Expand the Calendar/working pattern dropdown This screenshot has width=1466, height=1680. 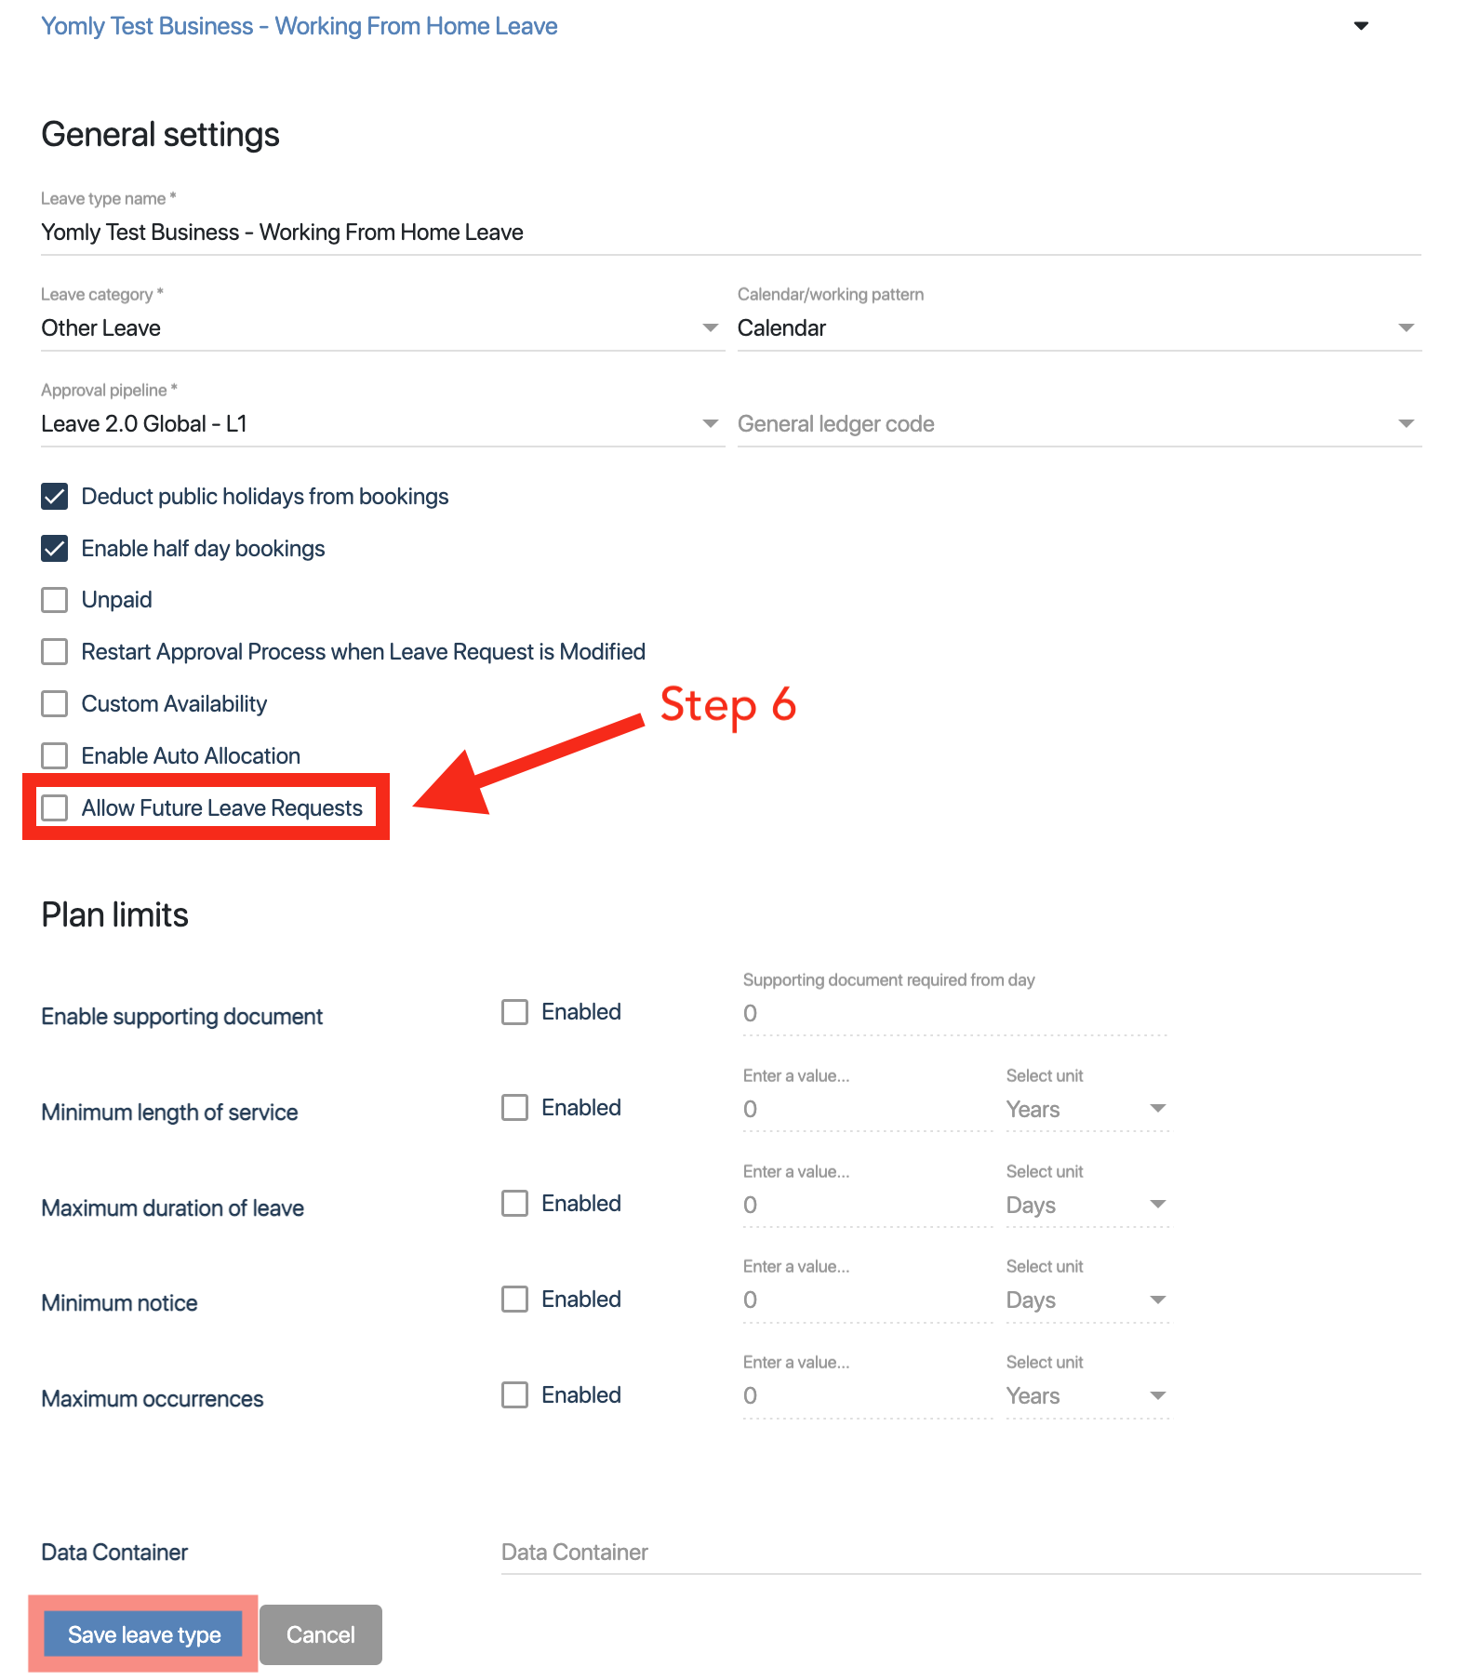[1079, 328]
